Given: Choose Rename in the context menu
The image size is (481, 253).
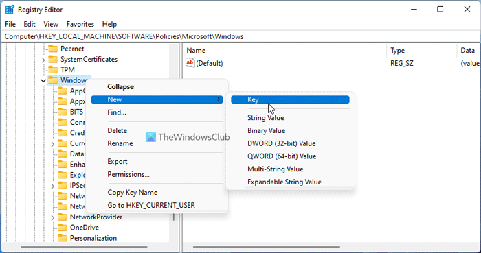Looking at the screenshot, I should point(157,143).
